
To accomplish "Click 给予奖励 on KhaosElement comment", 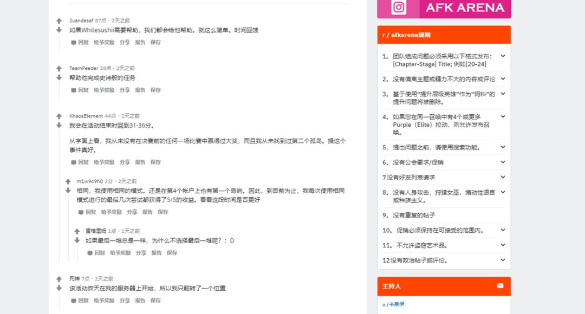I will pos(103,162).
